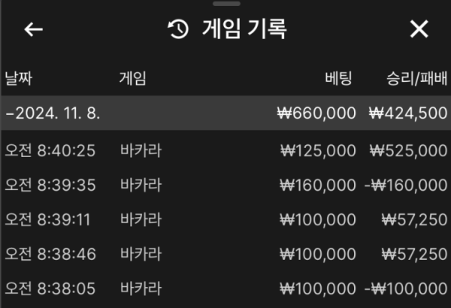Grab the sheet handle at top center
The height and width of the screenshot is (308, 451).
(x=226, y=4)
